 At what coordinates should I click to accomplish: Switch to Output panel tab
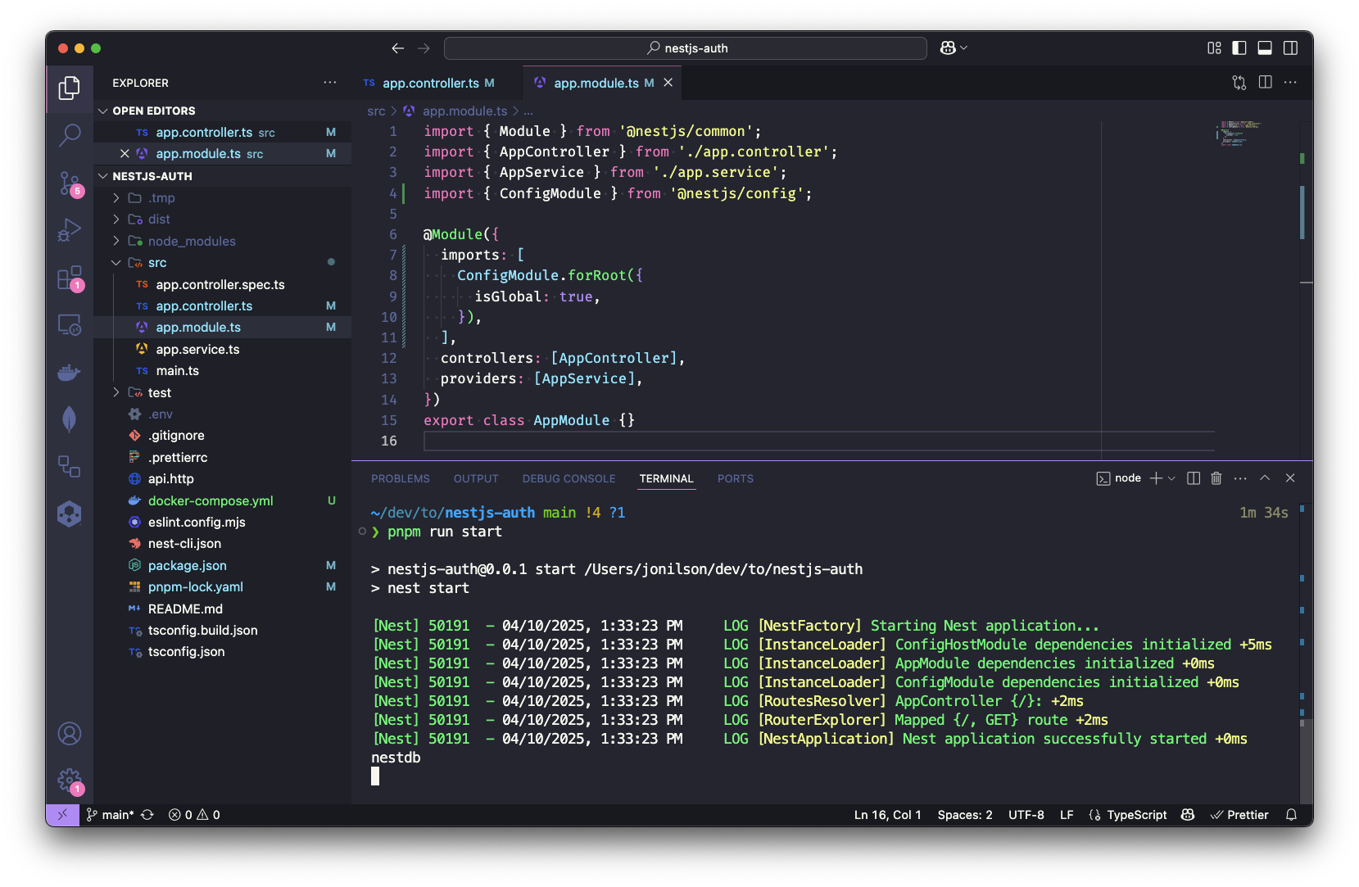[476, 478]
